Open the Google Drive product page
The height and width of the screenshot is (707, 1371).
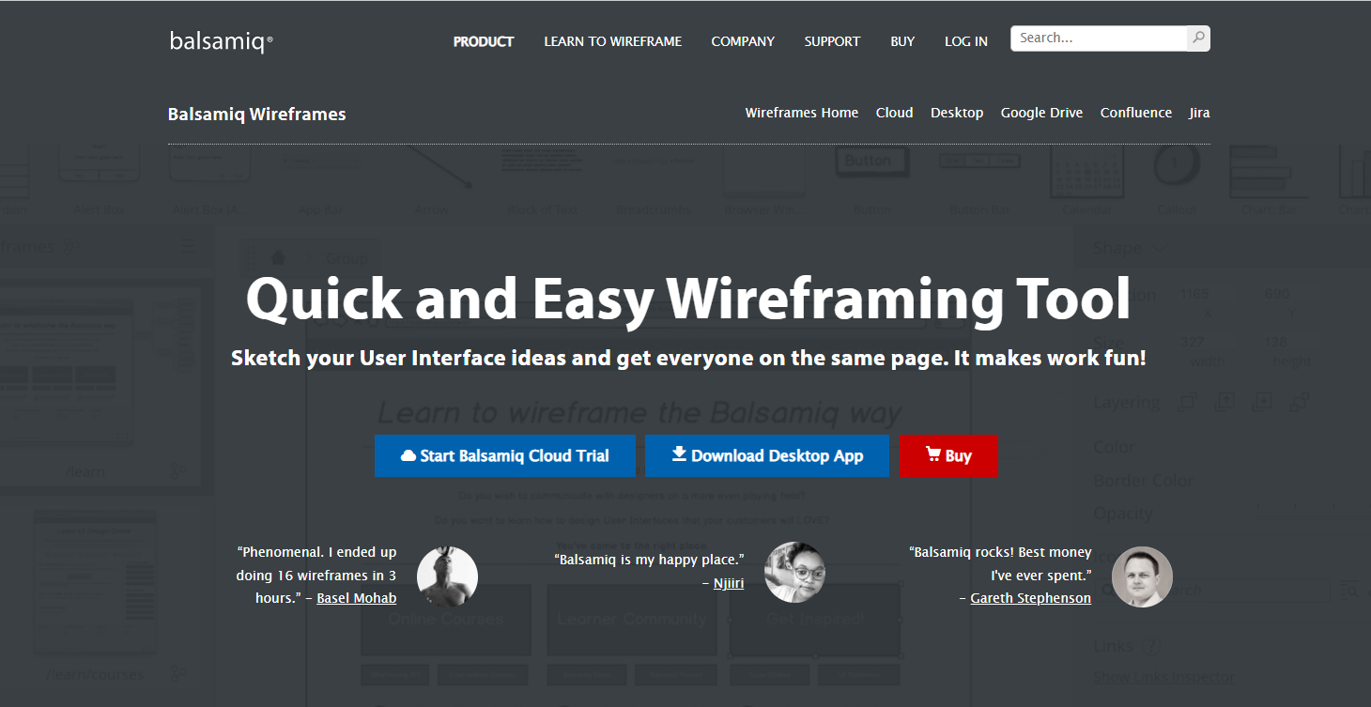pos(1041,113)
